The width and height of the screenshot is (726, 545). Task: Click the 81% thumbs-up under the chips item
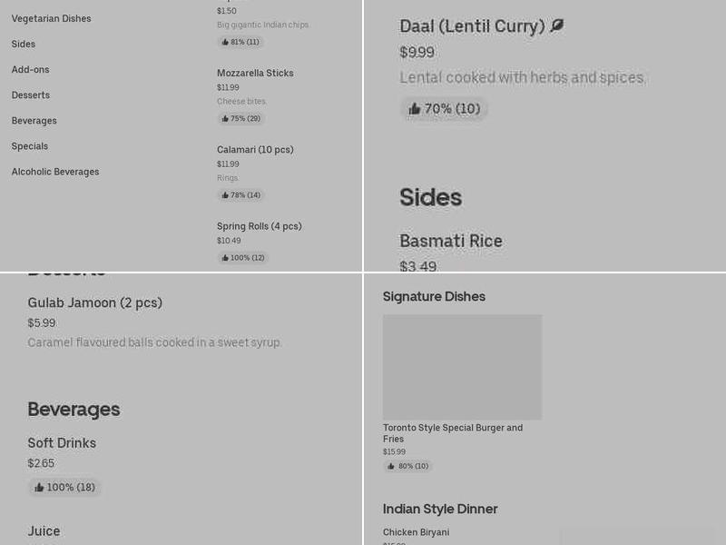[x=240, y=41]
